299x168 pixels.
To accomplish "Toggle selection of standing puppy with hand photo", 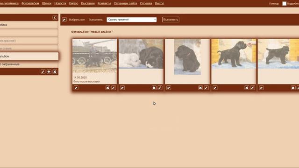I will pyautogui.click(x=215, y=88).
